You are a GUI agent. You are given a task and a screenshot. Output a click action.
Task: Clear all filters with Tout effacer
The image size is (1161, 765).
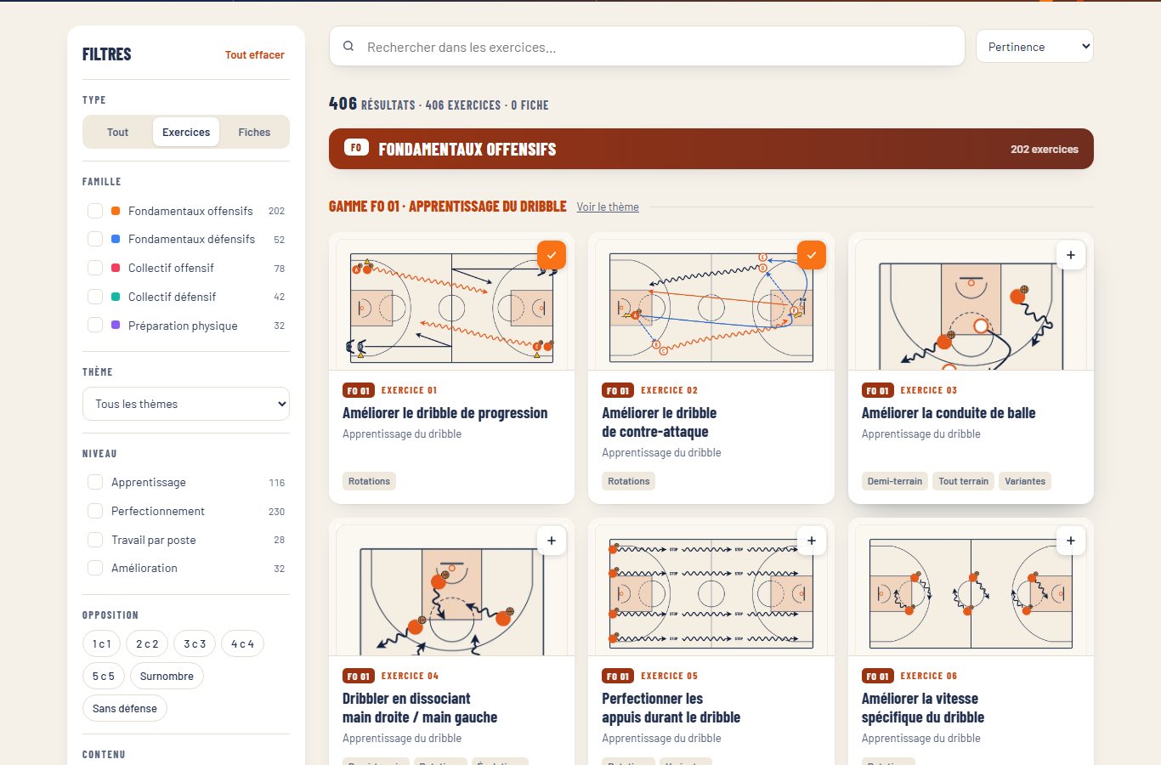tap(255, 55)
